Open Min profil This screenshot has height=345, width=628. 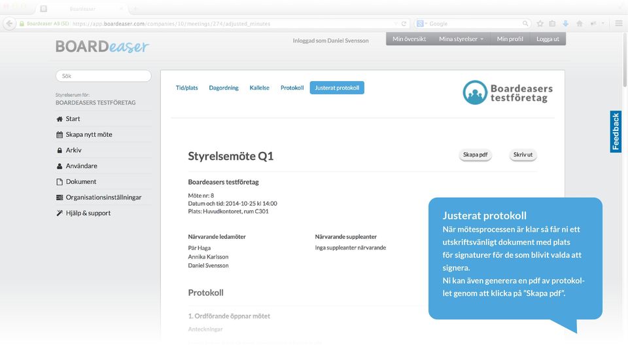(x=510, y=39)
